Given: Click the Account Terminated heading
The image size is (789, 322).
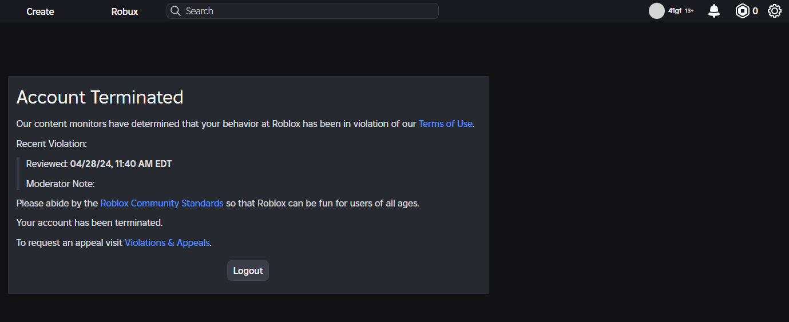Looking at the screenshot, I should click(x=100, y=97).
